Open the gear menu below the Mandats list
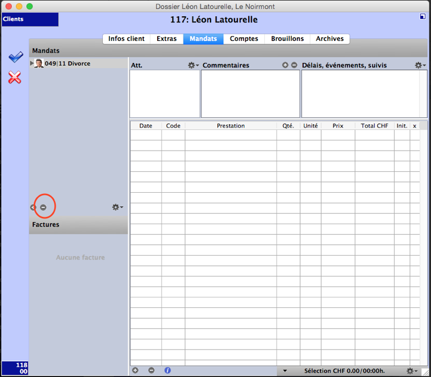 click(117, 207)
